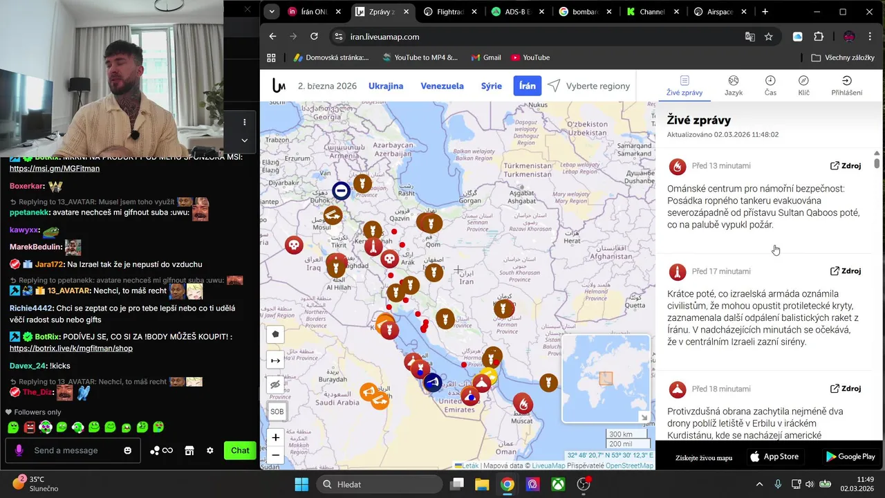Open the Živé zprávy tab
885x498 pixels.
coord(684,86)
